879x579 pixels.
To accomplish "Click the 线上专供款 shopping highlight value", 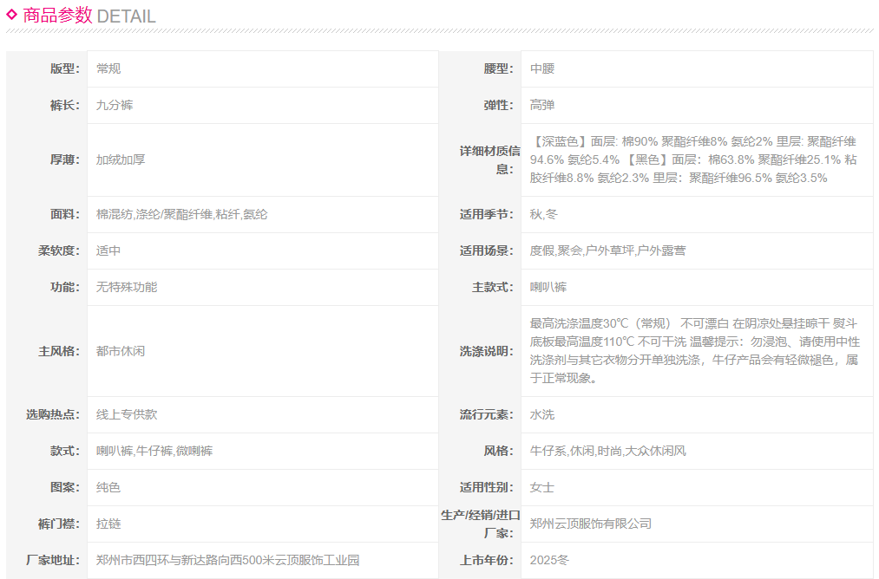I will (127, 414).
